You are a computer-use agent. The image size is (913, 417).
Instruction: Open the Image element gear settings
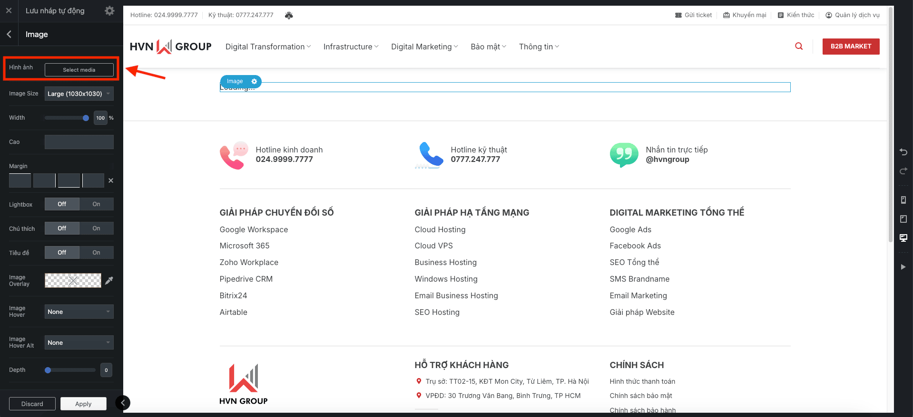point(254,81)
